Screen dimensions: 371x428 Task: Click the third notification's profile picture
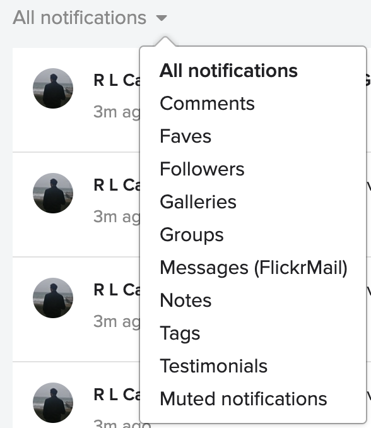pyautogui.click(x=53, y=298)
